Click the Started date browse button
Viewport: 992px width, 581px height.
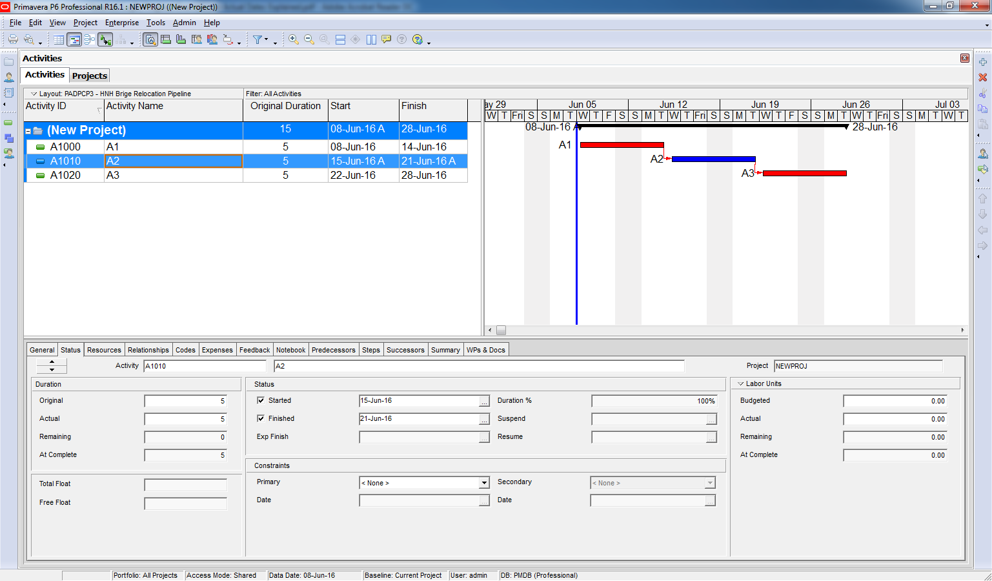click(484, 401)
